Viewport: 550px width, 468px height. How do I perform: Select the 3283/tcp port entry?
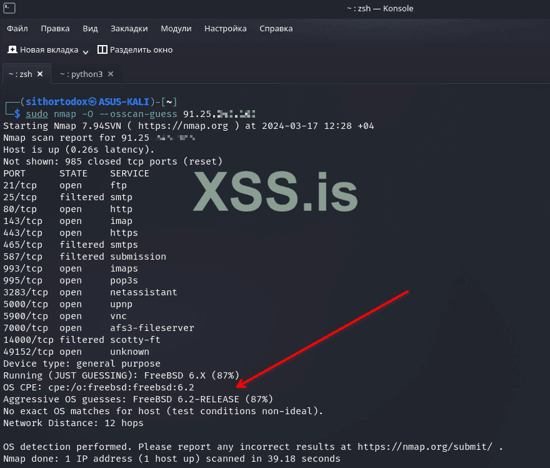pyautogui.click(x=26, y=292)
